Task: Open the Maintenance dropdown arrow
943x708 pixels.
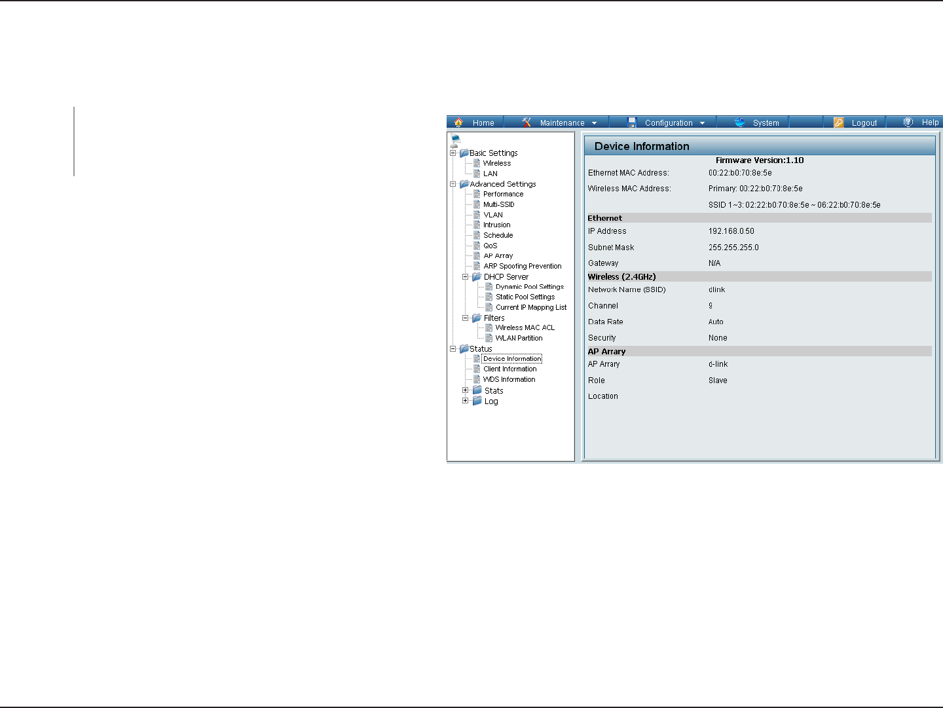Action: pyautogui.click(x=595, y=123)
